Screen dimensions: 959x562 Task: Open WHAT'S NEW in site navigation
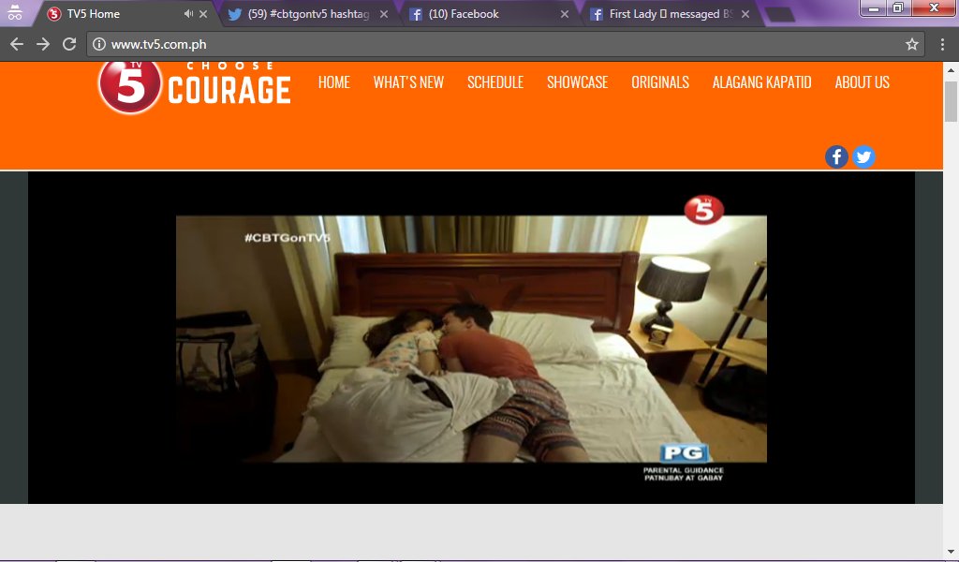click(408, 81)
